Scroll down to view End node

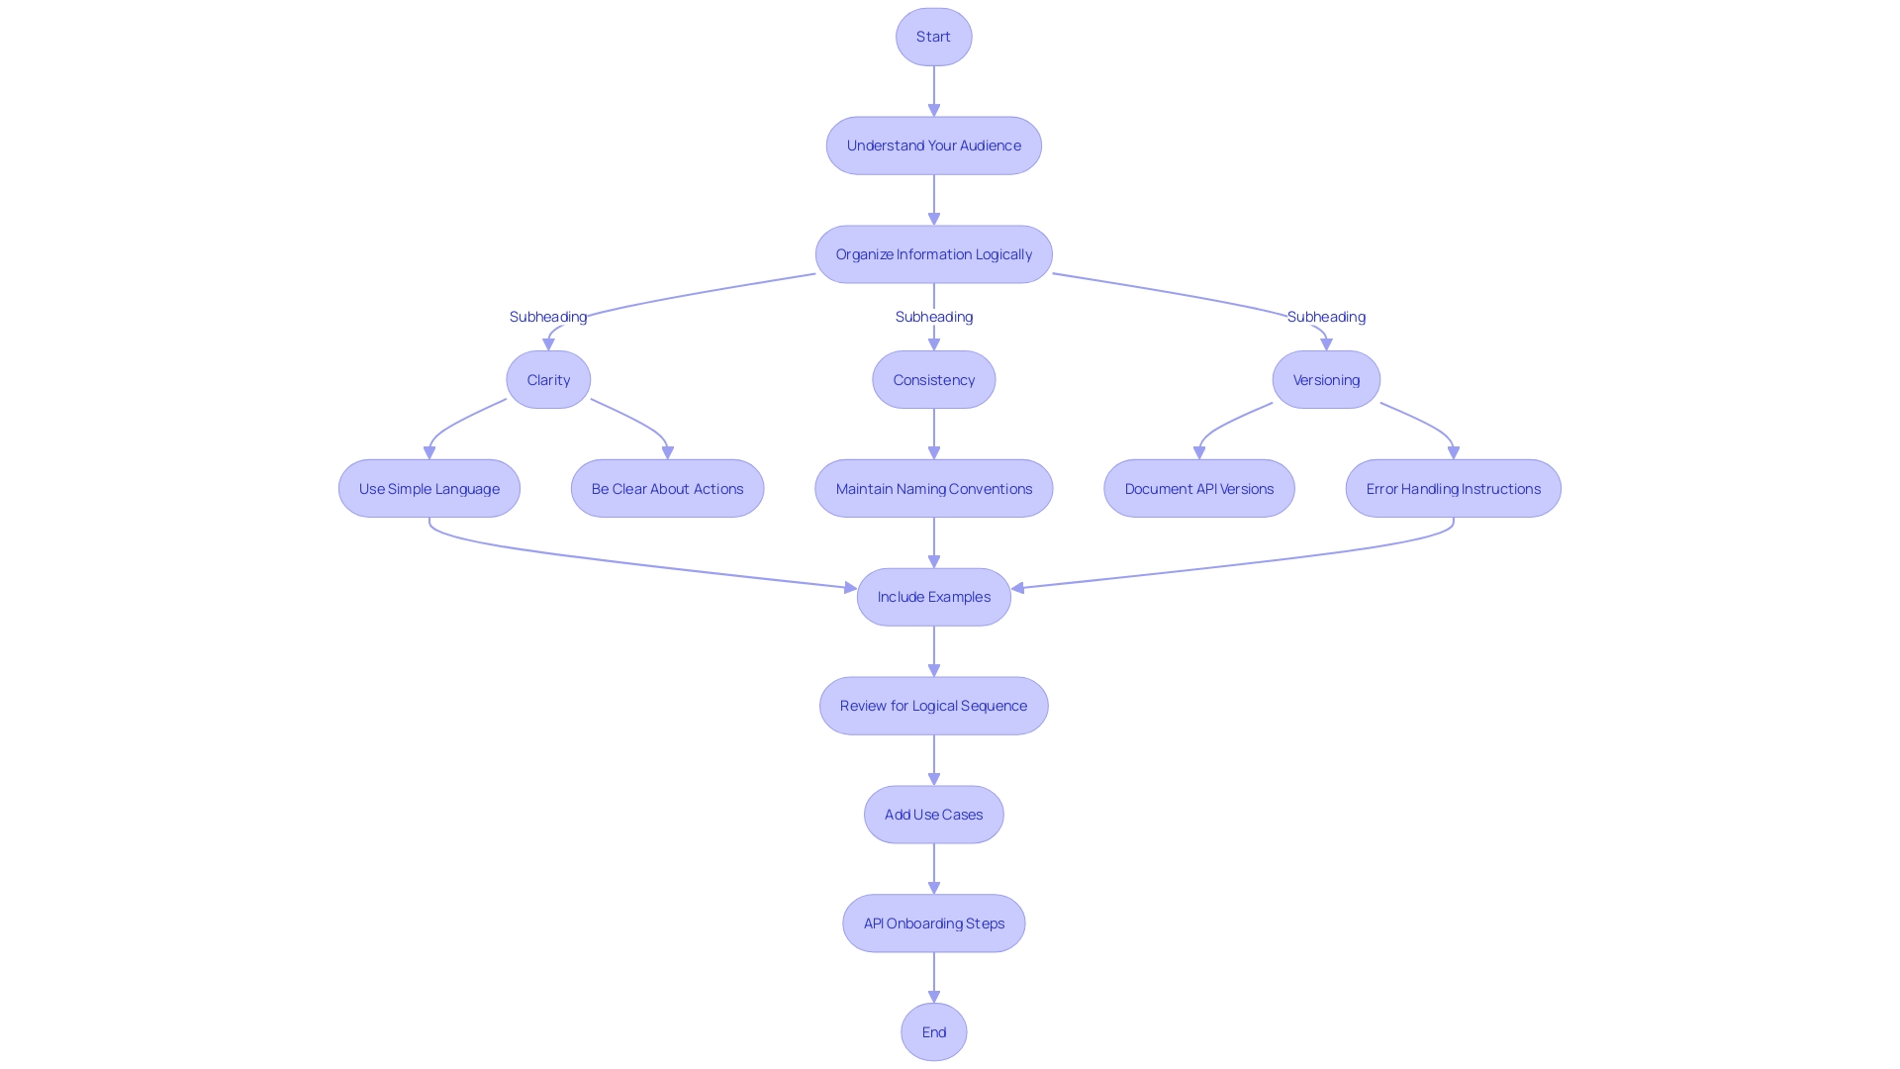coord(933,1031)
